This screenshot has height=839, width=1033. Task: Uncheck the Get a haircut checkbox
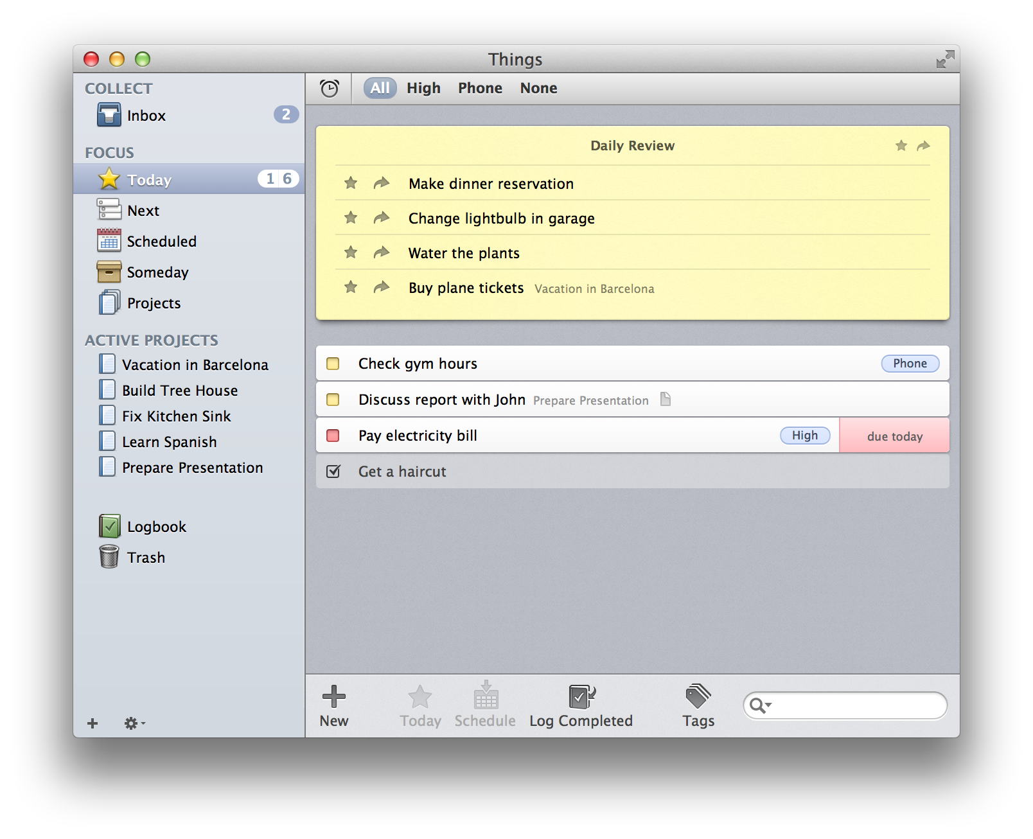pyautogui.click(x=333, y=471)
